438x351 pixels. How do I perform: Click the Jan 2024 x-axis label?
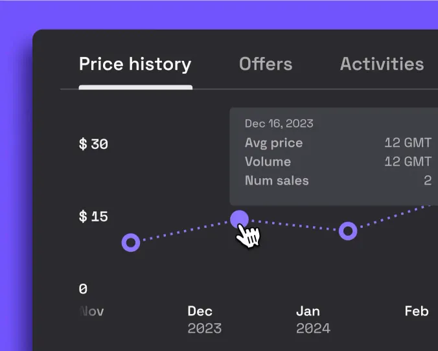pyautogui.click(x=313, y=320)
